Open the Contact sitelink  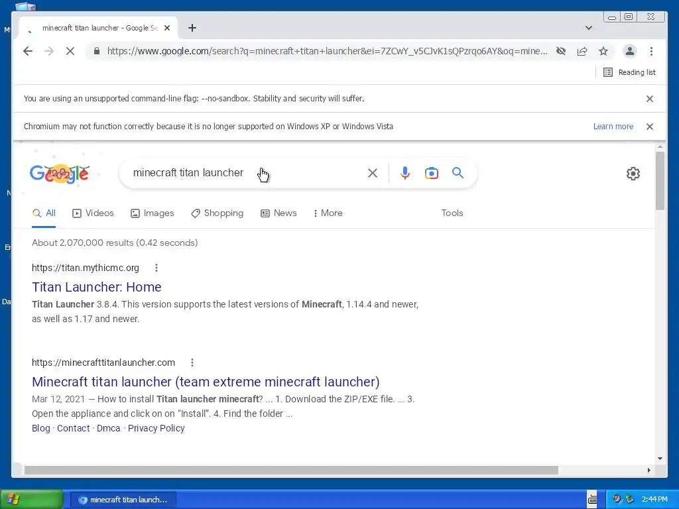click(73, 428)
